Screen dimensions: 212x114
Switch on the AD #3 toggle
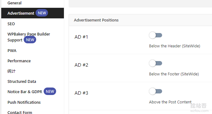tap(156, 91)
